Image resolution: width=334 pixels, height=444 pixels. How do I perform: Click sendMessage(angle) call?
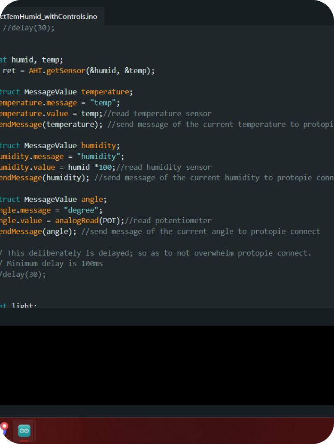38,231
